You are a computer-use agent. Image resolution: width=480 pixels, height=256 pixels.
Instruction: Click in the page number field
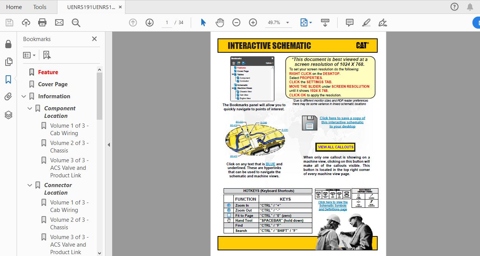tap(167, 22)
